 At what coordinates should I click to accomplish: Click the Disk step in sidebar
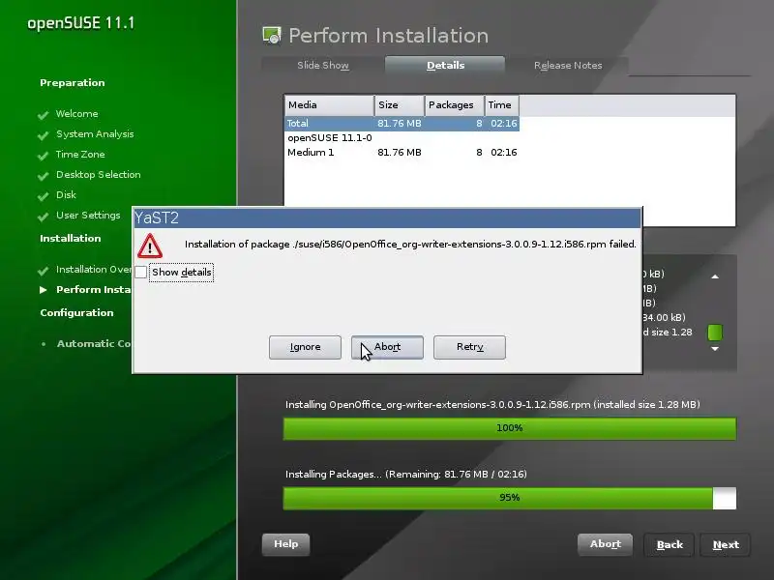click(x=66, y=195)
